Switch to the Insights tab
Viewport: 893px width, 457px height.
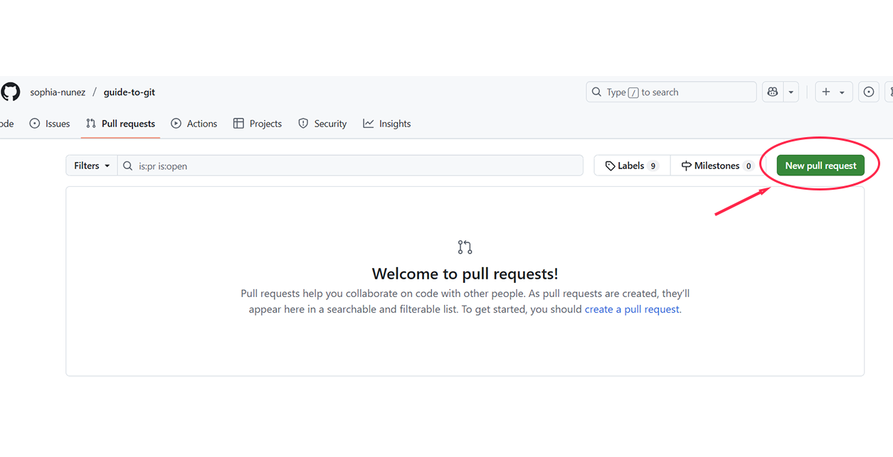coord(386,123)
